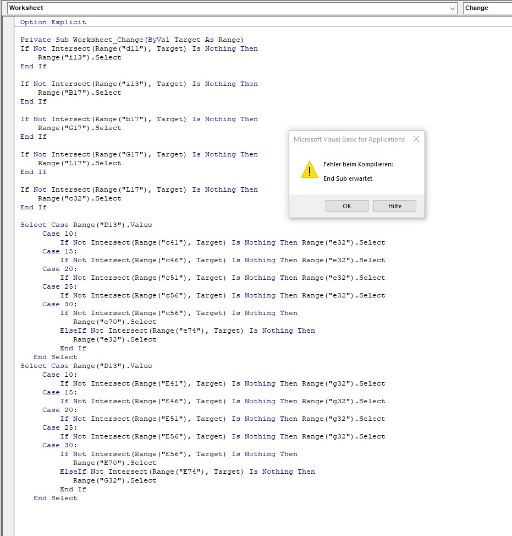Click the If line checking Range("E46")

223,401
